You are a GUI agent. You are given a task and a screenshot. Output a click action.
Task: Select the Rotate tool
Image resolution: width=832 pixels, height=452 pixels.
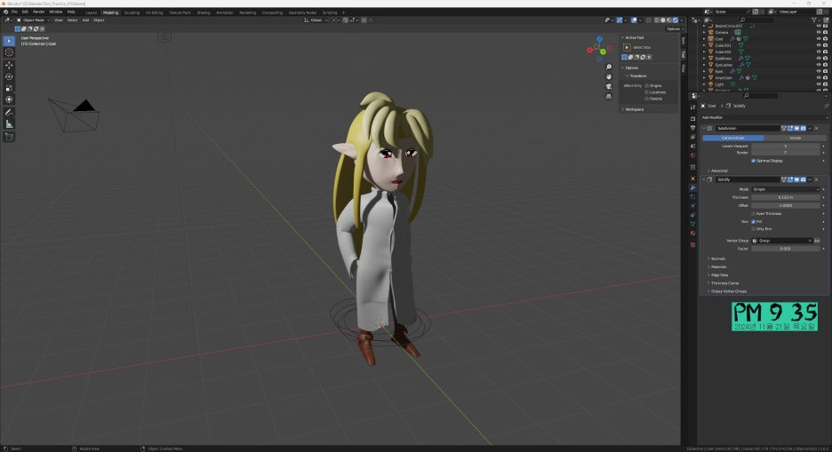pos(10,76)
